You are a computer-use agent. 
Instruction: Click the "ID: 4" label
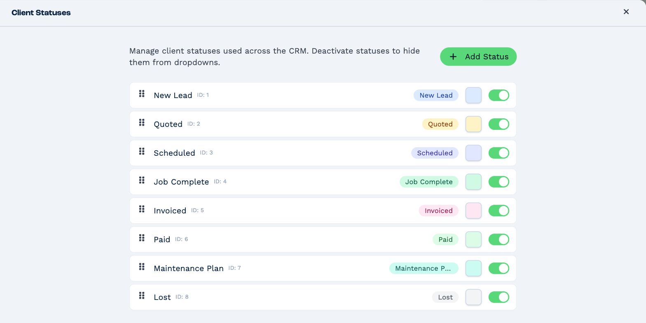[x=220, y=181]
